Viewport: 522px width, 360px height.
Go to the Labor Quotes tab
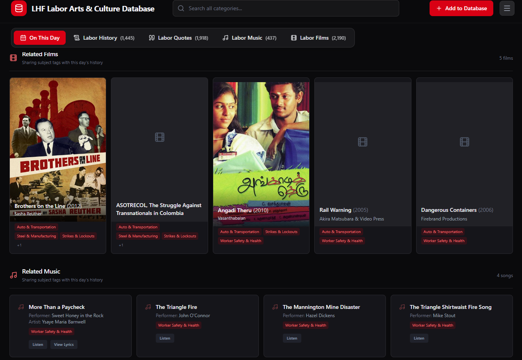pyautogui.click(x=178, y=38)
